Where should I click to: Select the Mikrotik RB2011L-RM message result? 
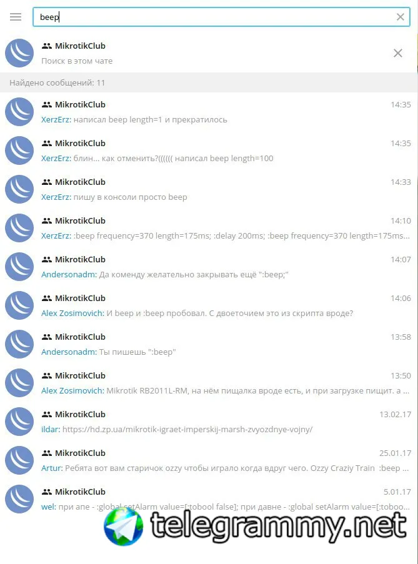(x=209, y=383)
